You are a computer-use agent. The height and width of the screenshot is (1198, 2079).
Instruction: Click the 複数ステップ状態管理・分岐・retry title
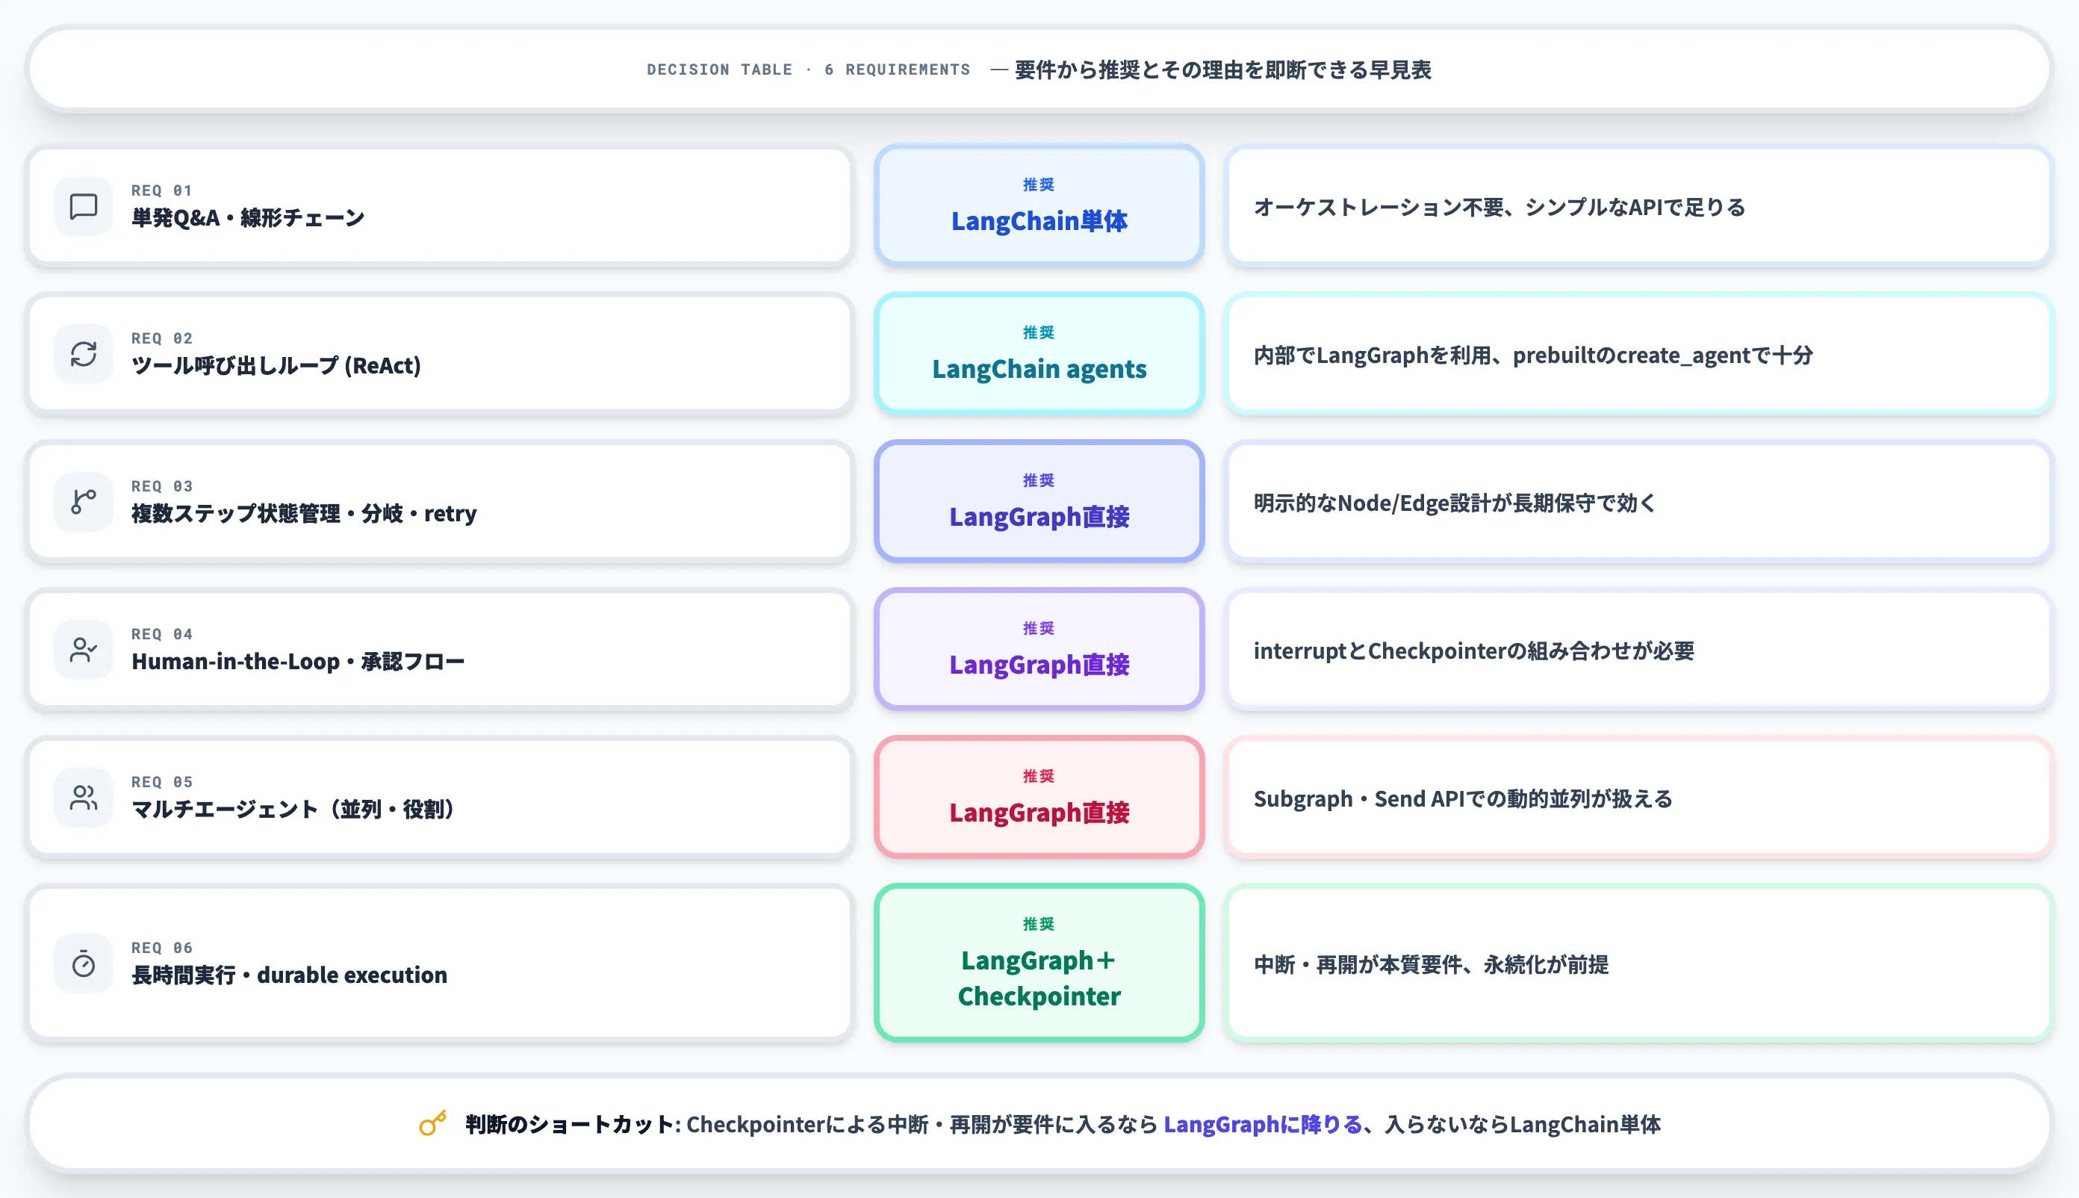click(304, 513)
